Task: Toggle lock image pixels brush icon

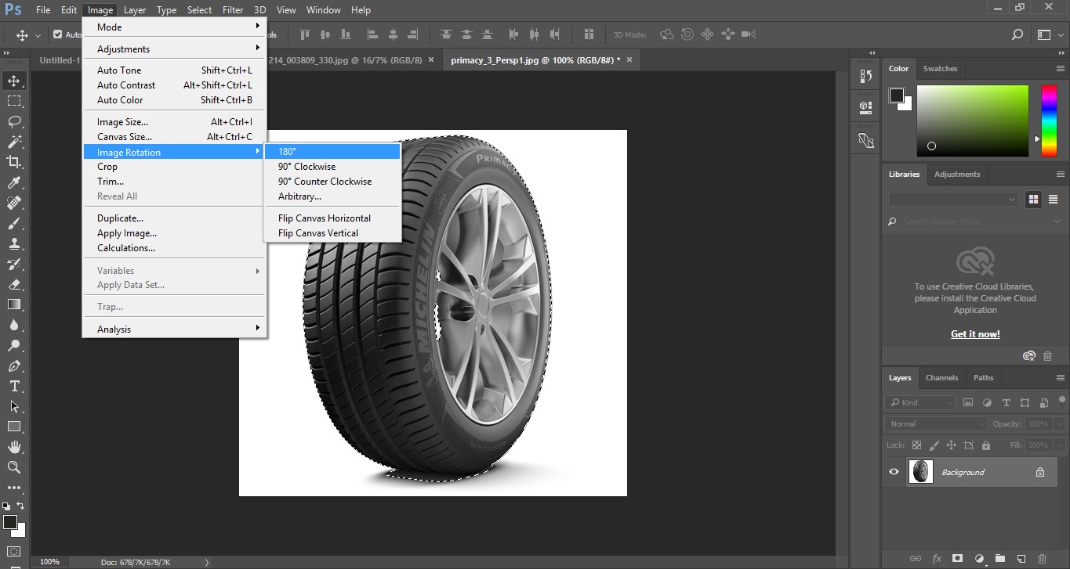Action: pos(934,445)
